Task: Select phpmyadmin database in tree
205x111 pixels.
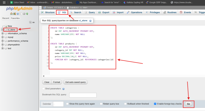Action: (14, 45)
